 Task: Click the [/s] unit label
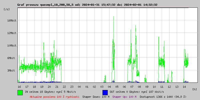pyautogui.click(x=7, y=9)
